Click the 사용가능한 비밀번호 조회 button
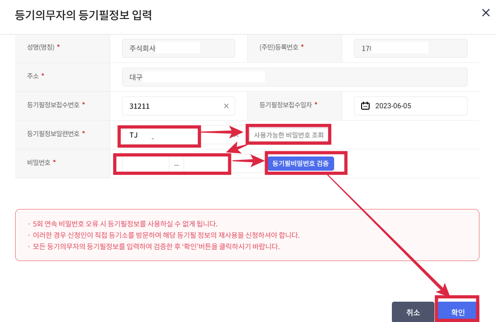 point(289,135)
